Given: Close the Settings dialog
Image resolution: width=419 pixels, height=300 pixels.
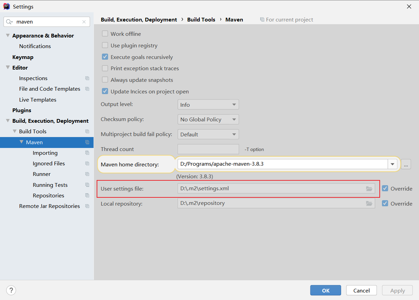Looking at the screenshot, I should pos(409,6).
